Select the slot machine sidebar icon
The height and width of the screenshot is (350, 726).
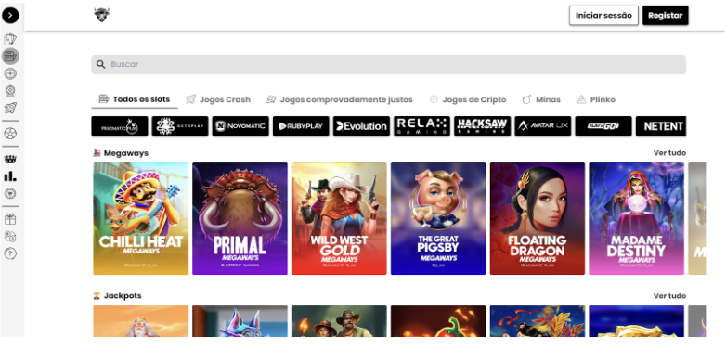[10, 57]
